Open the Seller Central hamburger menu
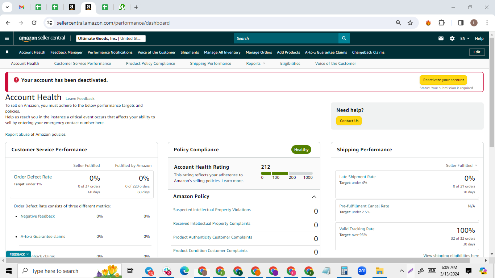Image resolution: width=495 pixels, height=278 pixels. [7, 38]
